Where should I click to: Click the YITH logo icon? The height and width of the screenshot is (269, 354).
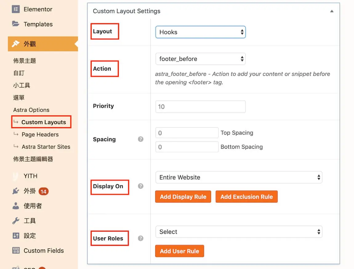(x=16, y=176)
